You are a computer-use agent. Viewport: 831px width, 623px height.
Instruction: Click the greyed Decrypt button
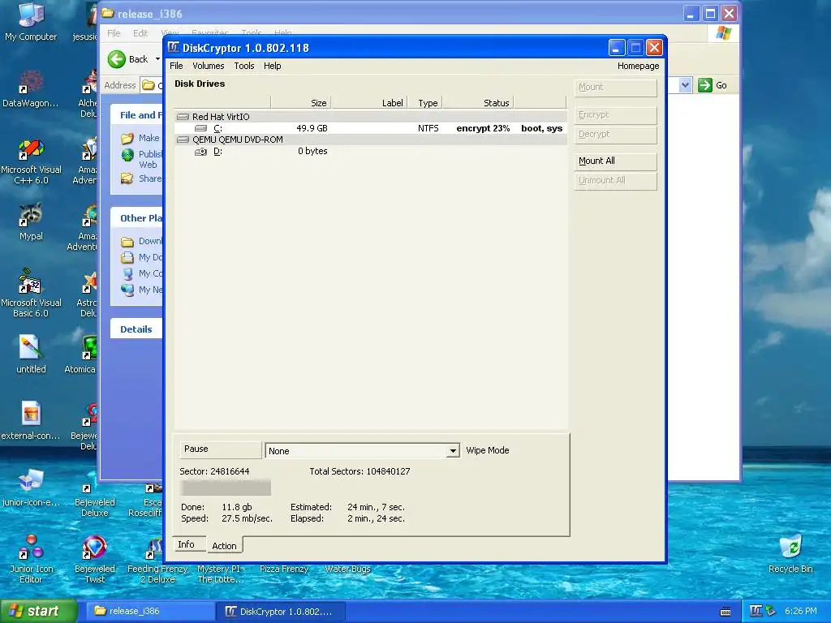[616, 134]
